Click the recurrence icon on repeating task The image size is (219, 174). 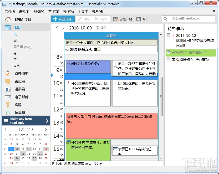click(x=115, y=68)
